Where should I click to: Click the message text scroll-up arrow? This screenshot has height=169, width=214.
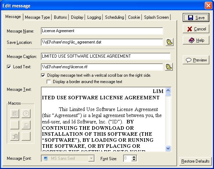pyautogui.click(x=168, y=90)
